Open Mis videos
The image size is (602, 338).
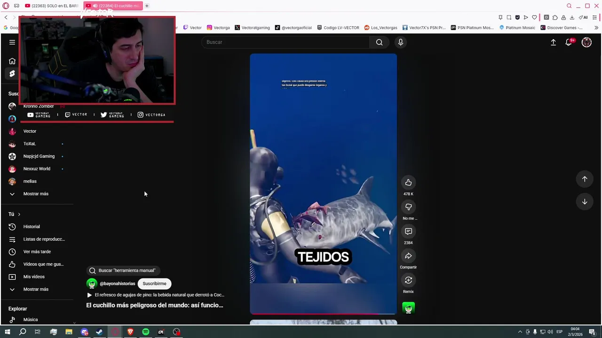pyautogui.click(x=34, y=277)
